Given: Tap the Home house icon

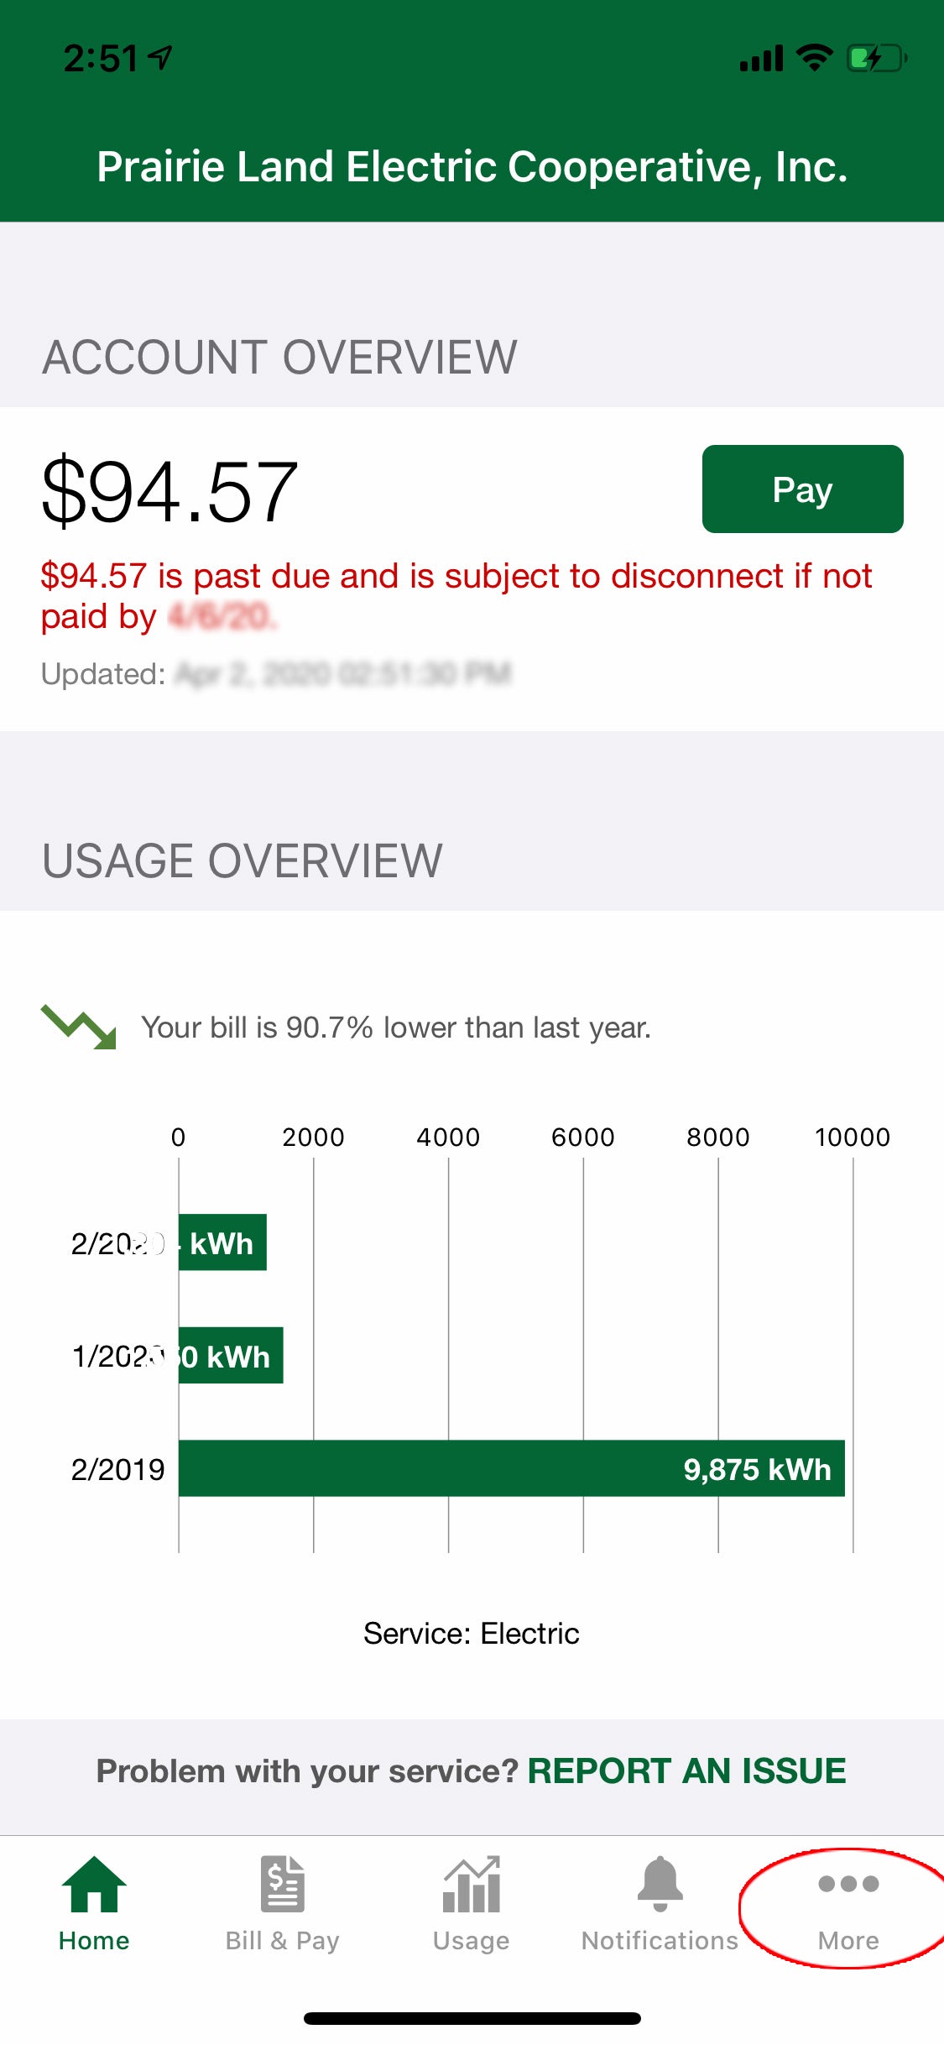Looking at the screenshot, I should pos(94,1885).
